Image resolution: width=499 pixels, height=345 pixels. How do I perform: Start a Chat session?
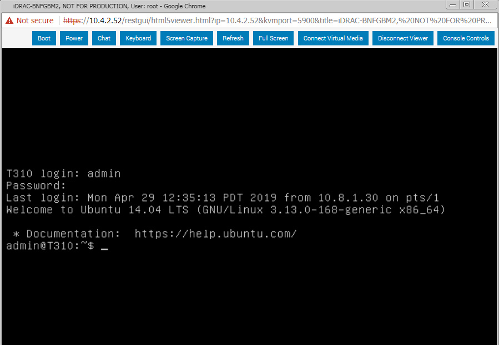[104, 38]
